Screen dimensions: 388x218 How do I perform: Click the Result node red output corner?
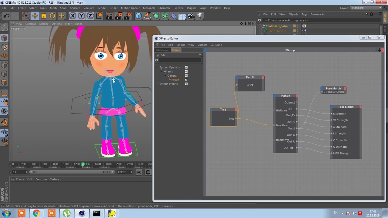(263, 77)
